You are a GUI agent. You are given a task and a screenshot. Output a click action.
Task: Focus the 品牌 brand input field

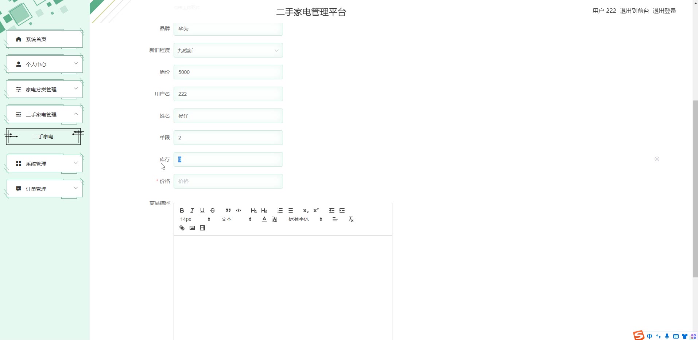click(x=228, y=29)
